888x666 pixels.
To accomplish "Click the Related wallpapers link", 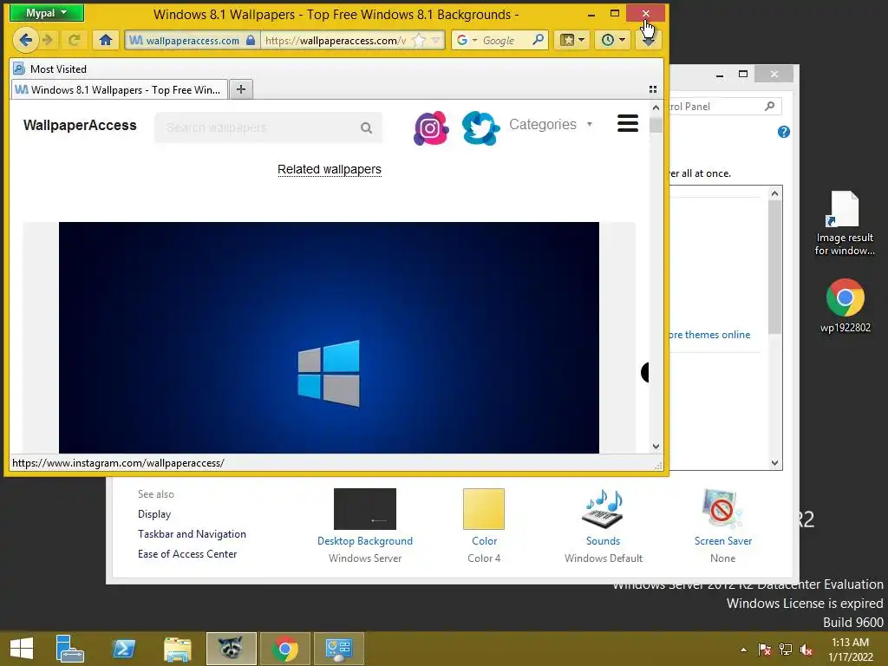I will [x=329, y=169].
